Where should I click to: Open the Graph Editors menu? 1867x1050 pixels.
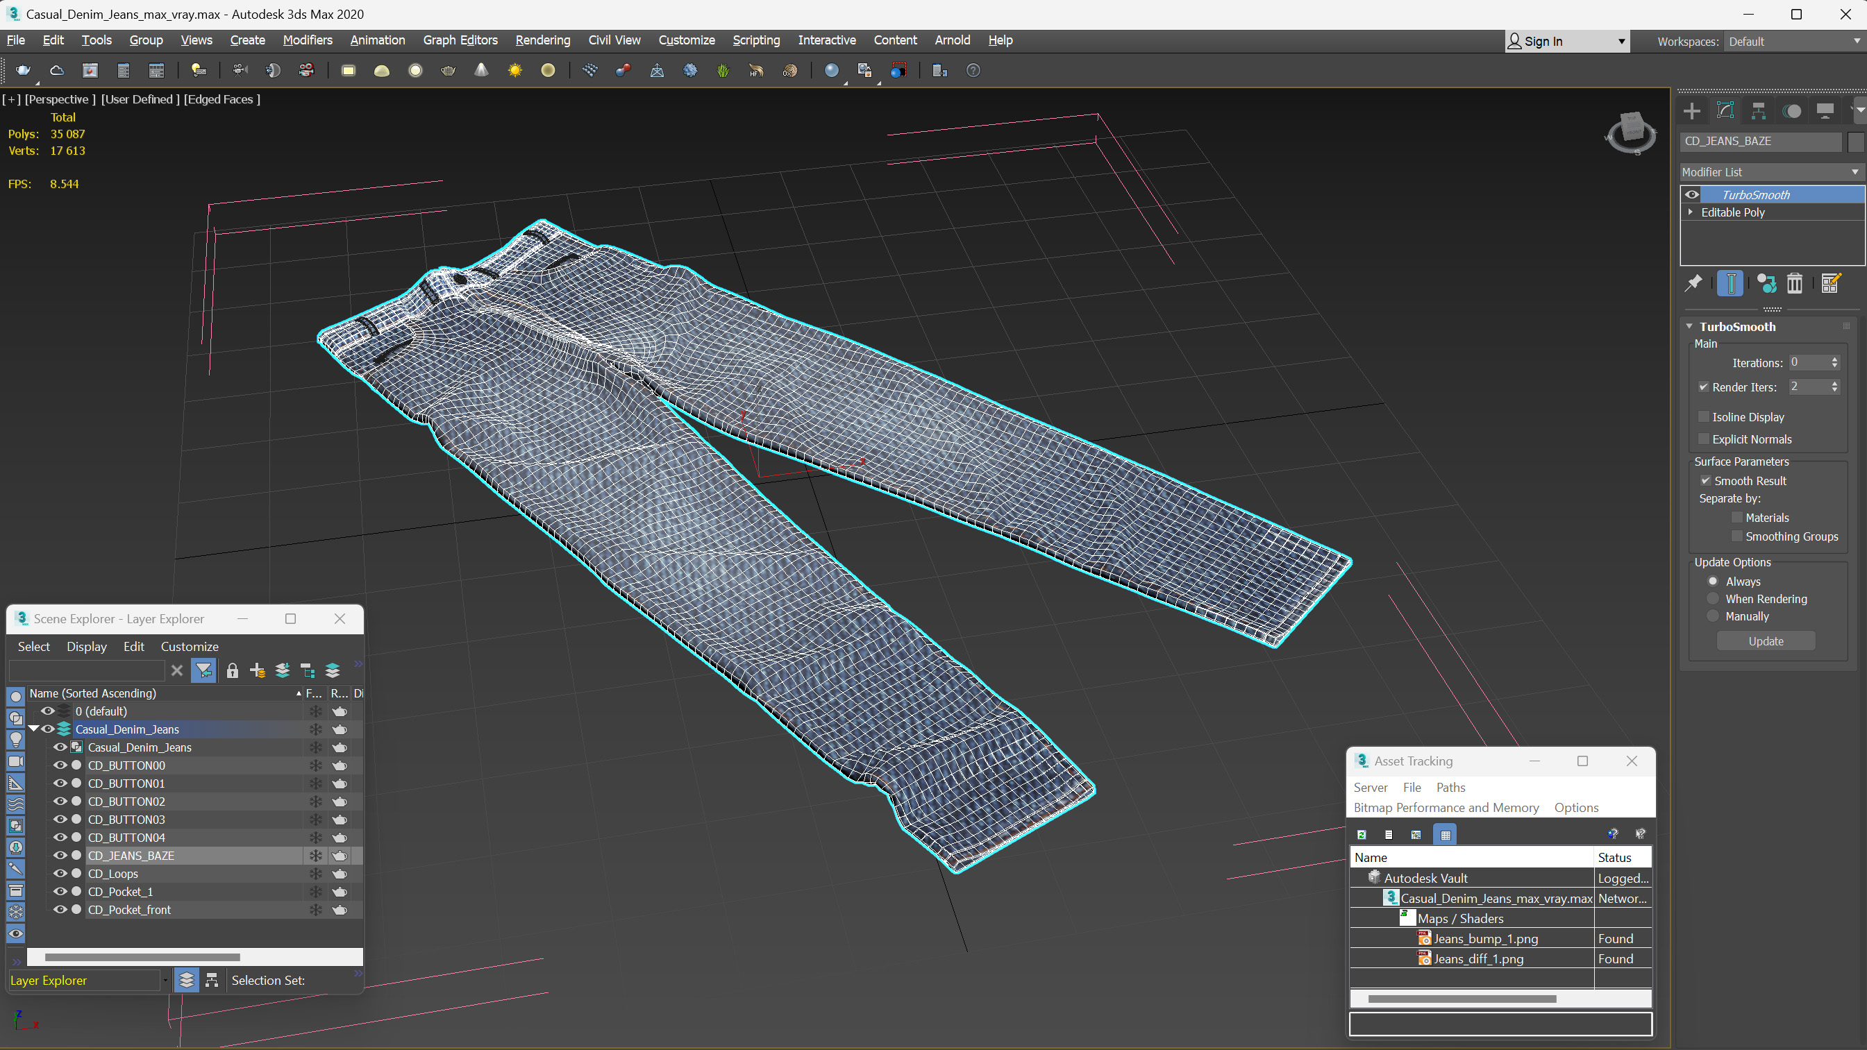point(460,40)
